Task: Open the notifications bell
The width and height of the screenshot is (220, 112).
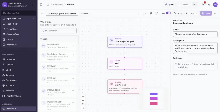Action: (x=203, y=5)
